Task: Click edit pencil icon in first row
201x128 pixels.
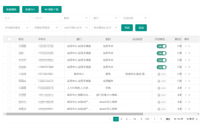Action: tap(186, 46)
